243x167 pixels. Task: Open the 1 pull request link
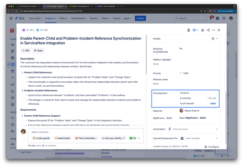[x=187, y=104]
